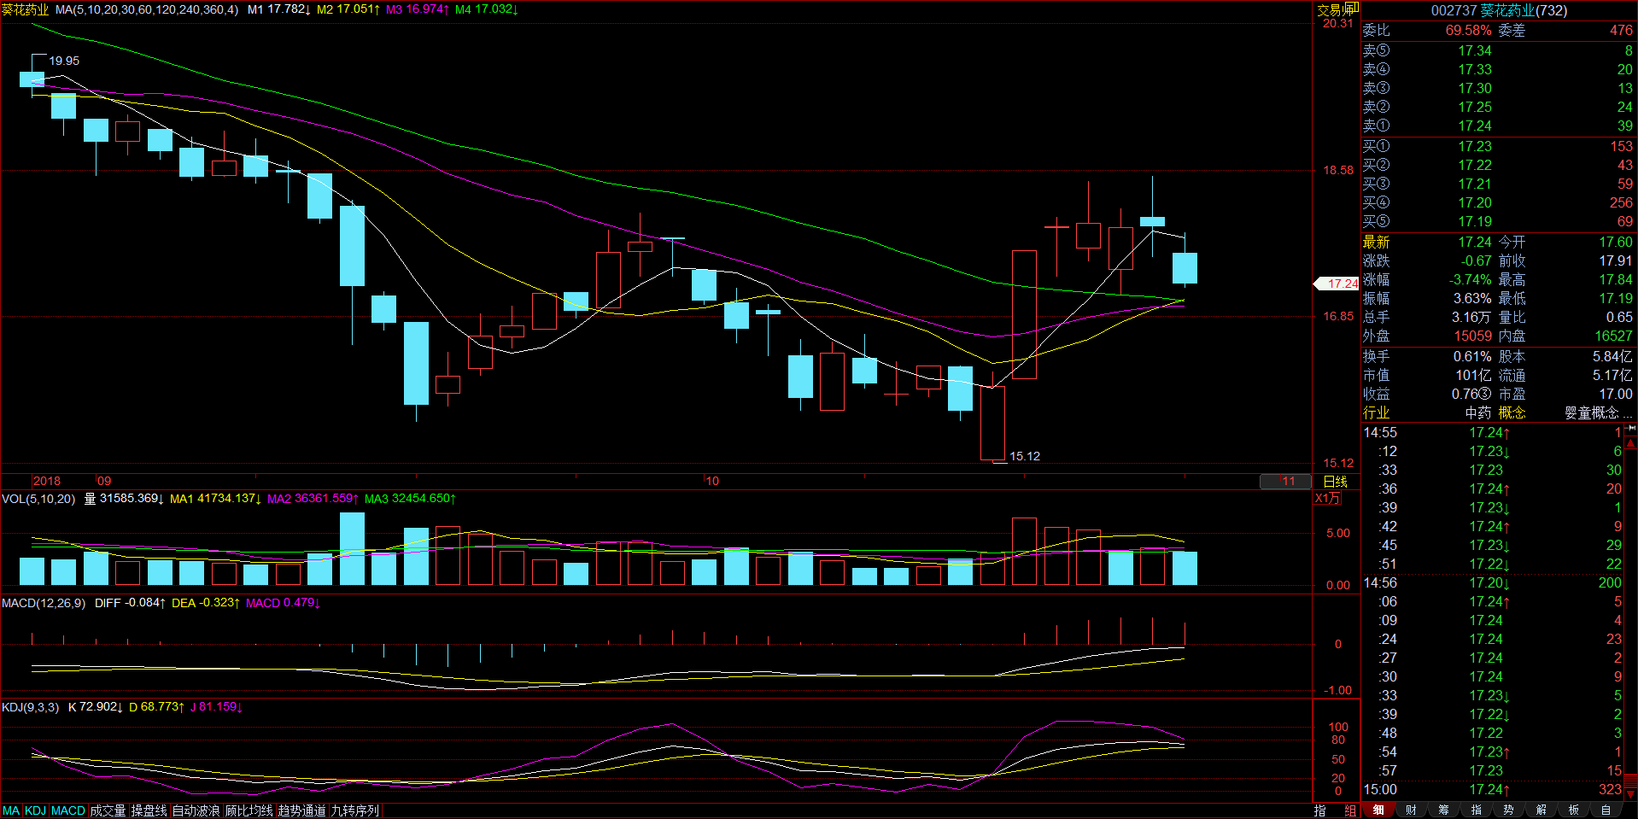The height and width of the screenshot is (819, 1638).
Task: Choose the 自动波浪 indicator tab
Action: (x=196, y=810)
